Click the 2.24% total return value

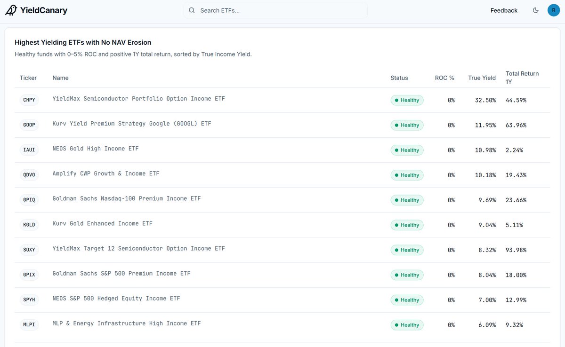pyautogui.click(x=514, y=150)
